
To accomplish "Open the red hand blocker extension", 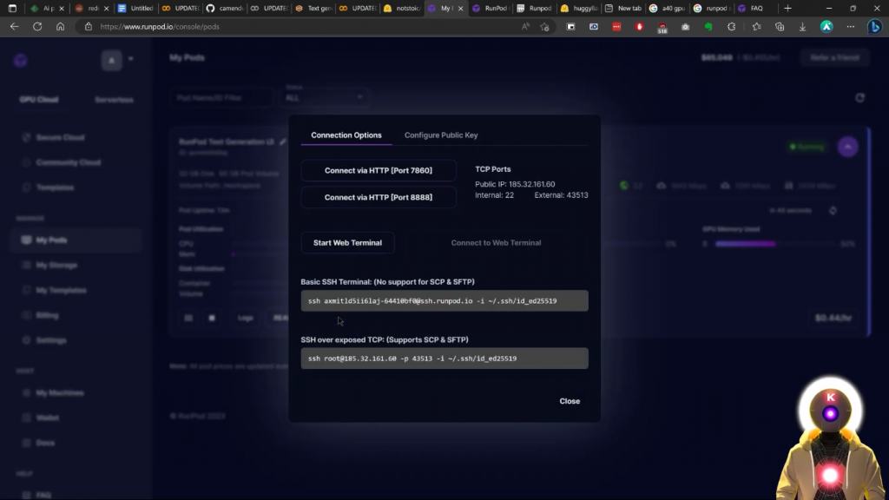I will (x=640, y=27).
